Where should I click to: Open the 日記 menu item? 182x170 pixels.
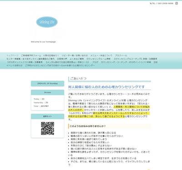coord(156,62)
